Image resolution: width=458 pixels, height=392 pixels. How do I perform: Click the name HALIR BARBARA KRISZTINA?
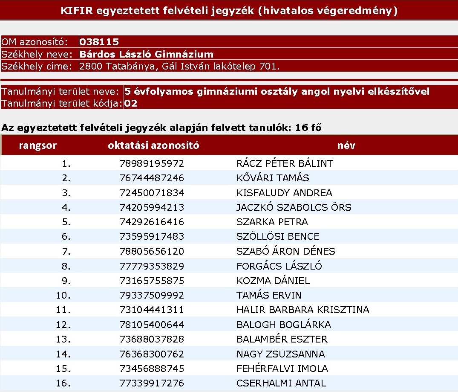pos(302,310)
